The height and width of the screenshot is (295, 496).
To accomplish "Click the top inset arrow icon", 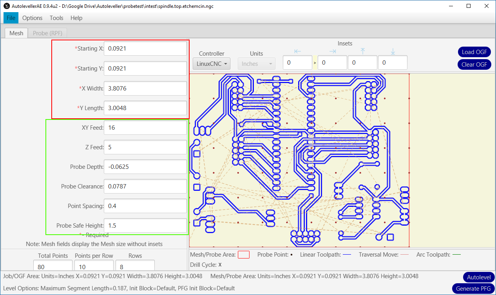I will 363,51.
